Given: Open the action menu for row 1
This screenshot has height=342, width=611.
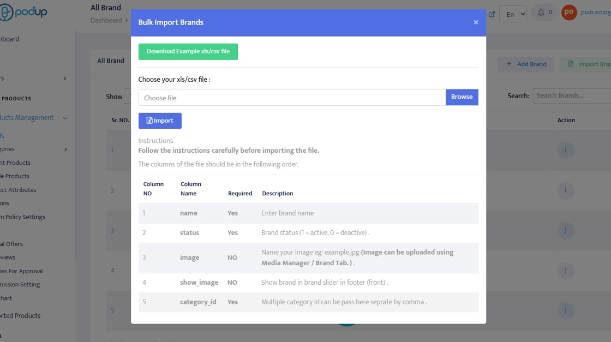Looking at the screenshot, I should pos(565,150).
